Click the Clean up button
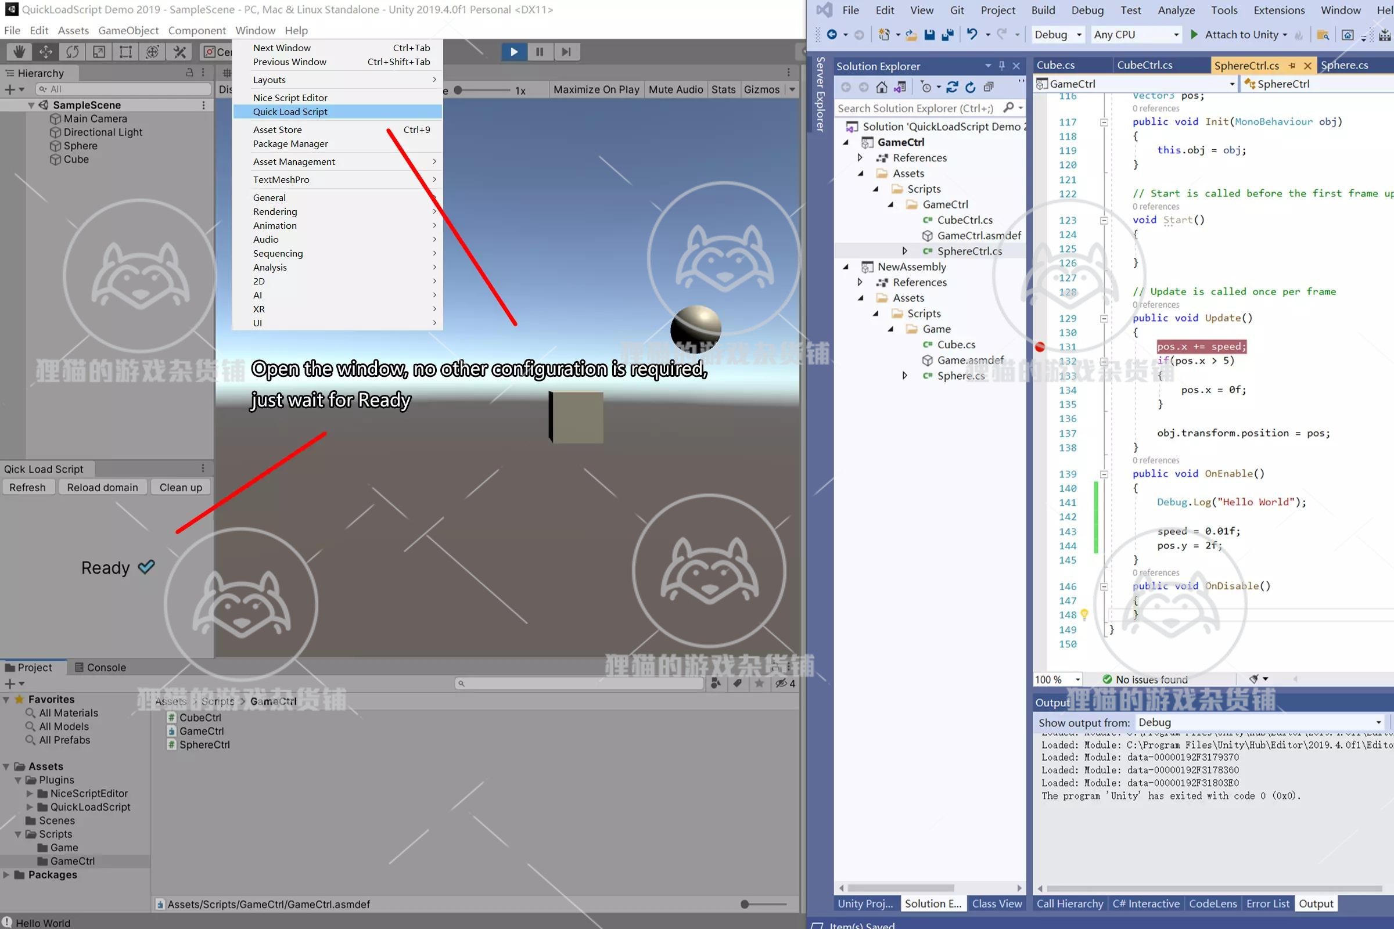 pyautogui.click(x=180, y=487)
